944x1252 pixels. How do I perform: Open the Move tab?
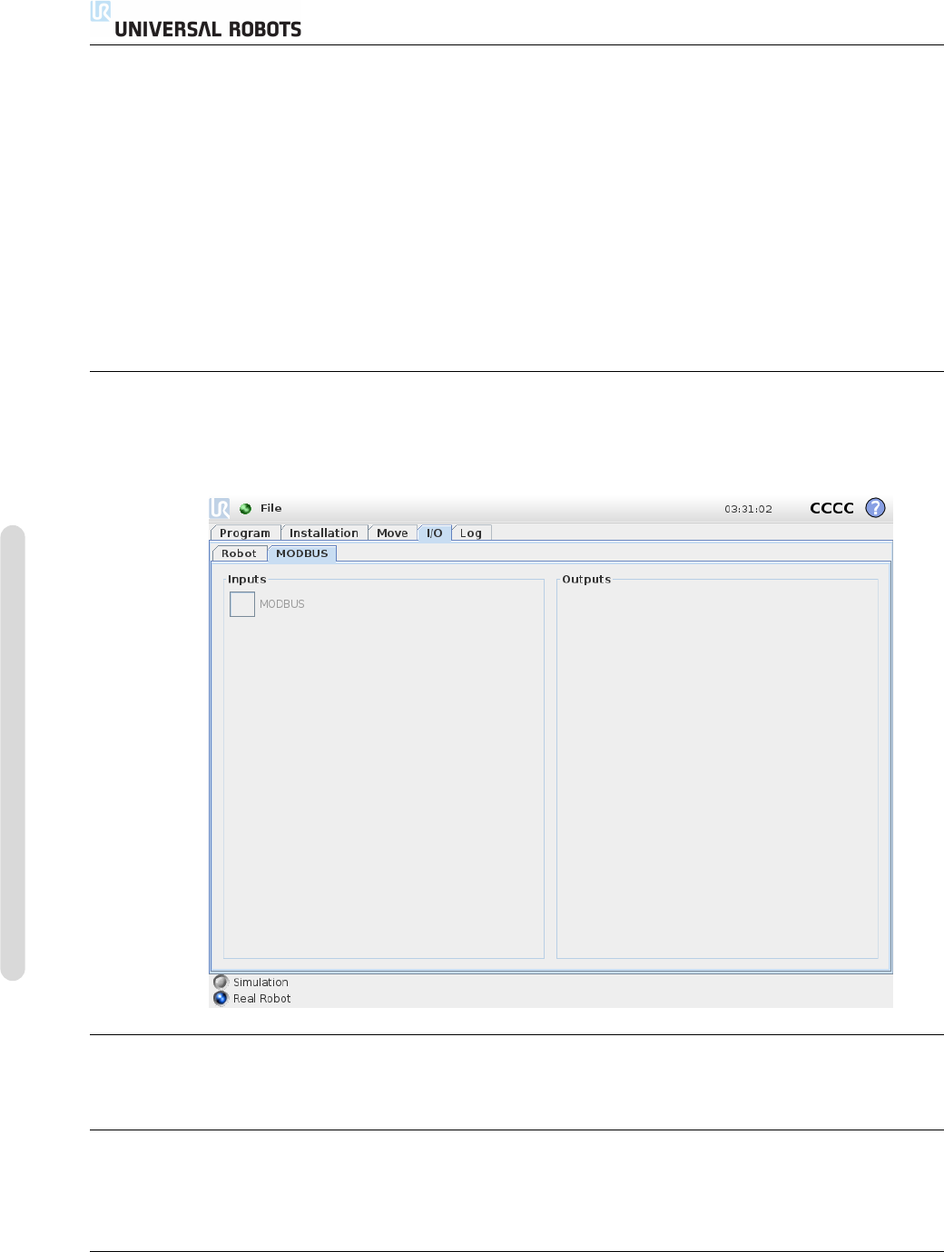click(392, 533)
